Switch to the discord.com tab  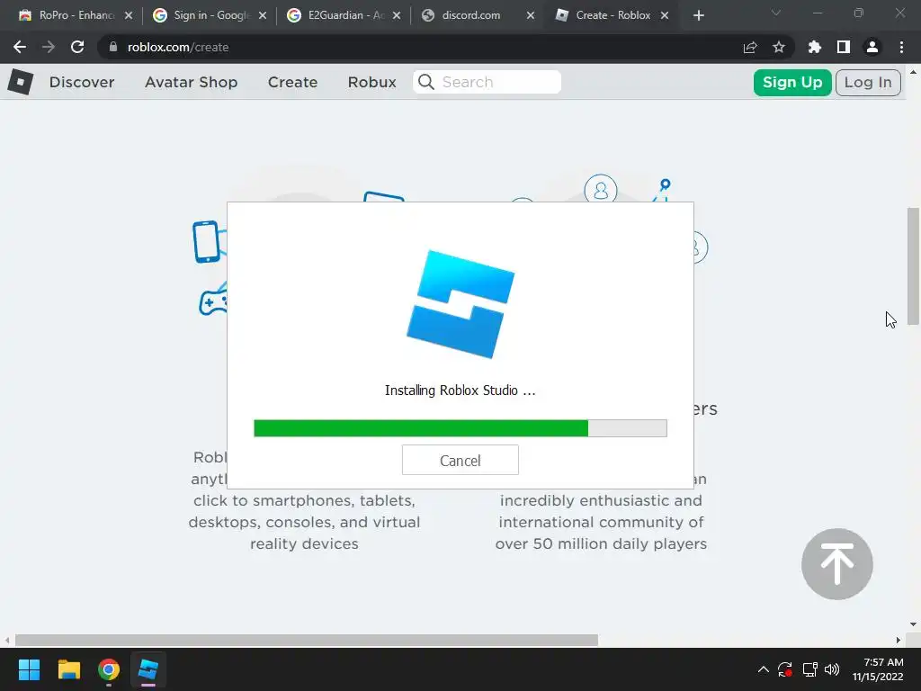[473, 15]
